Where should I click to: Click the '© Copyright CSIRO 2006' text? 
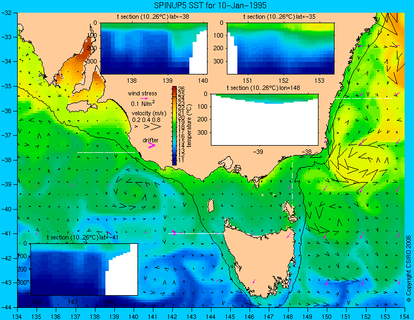408,269
